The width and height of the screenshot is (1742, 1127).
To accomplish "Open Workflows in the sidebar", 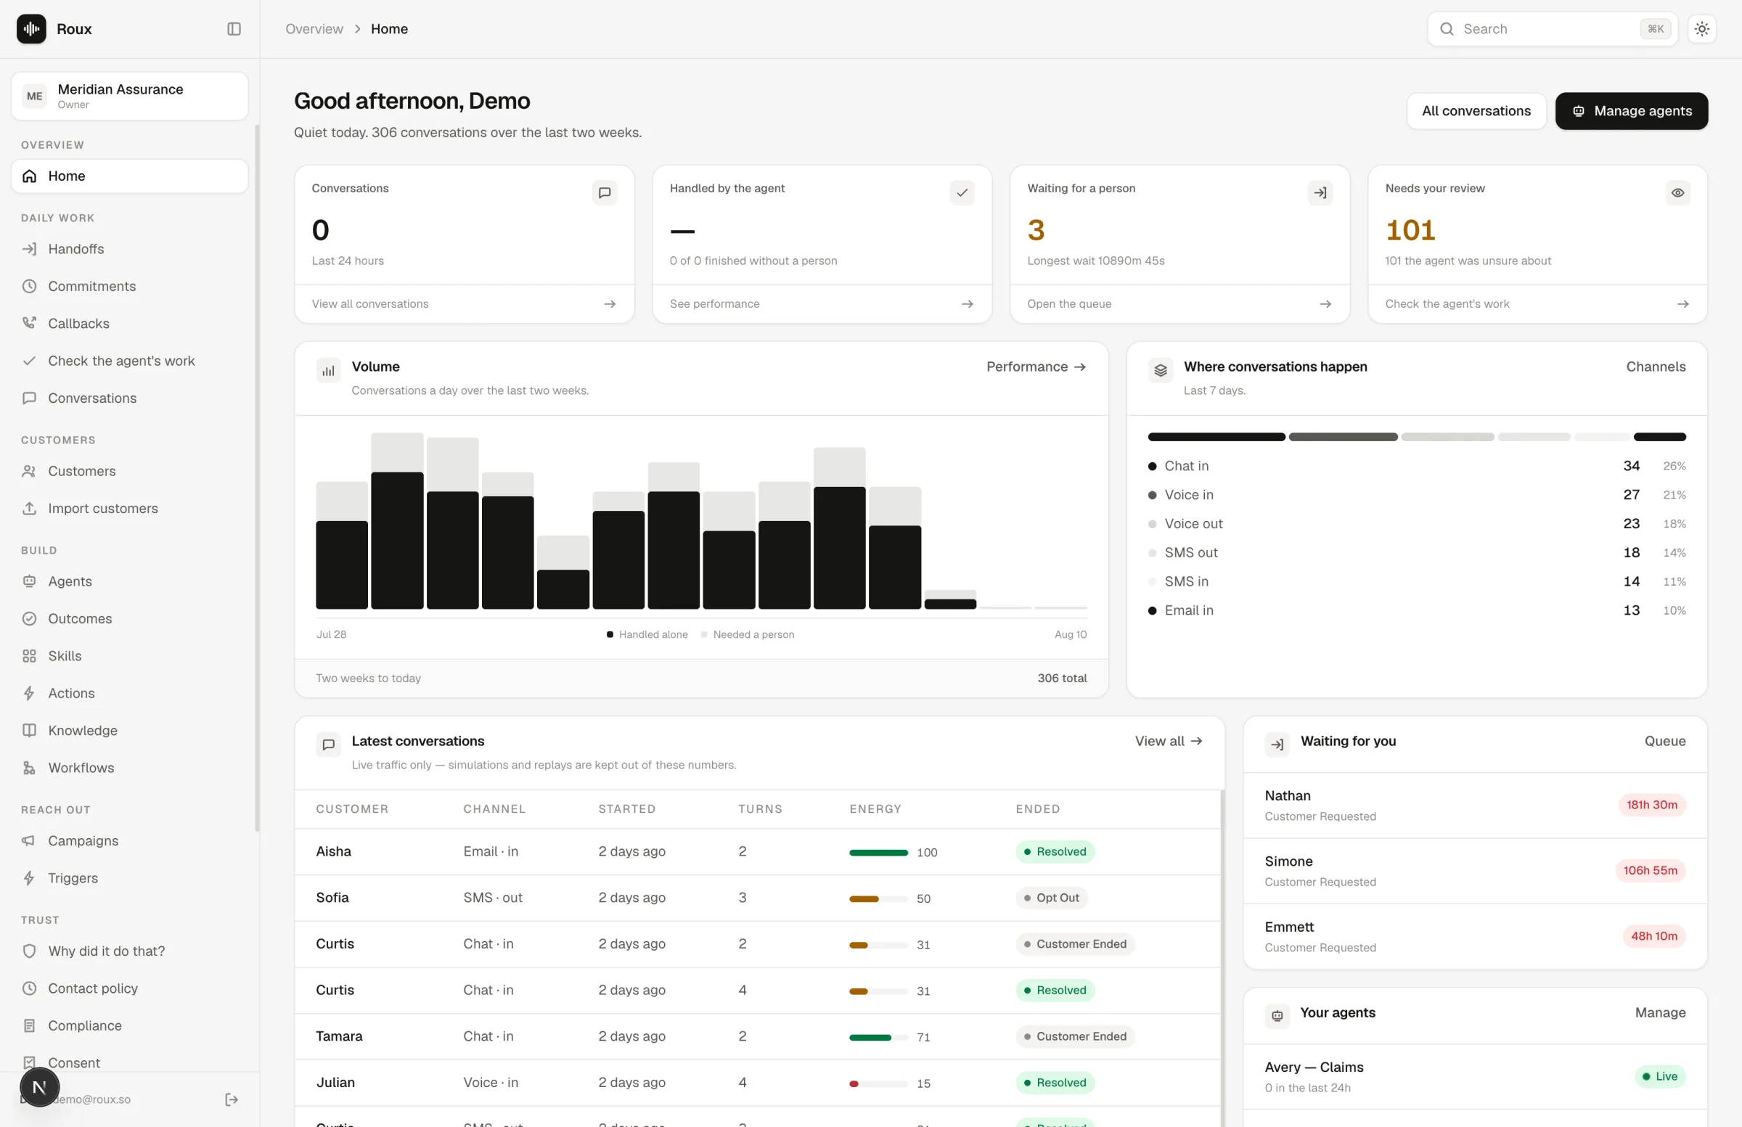I will [129, 769].
